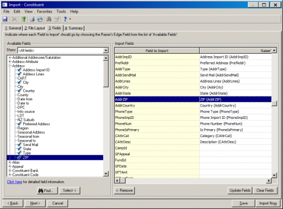Image resolution: width=283 pixels, height=209 pixels.
Task: Click the grid horizontal scroll-left arrow
Action: pos(117,181)
